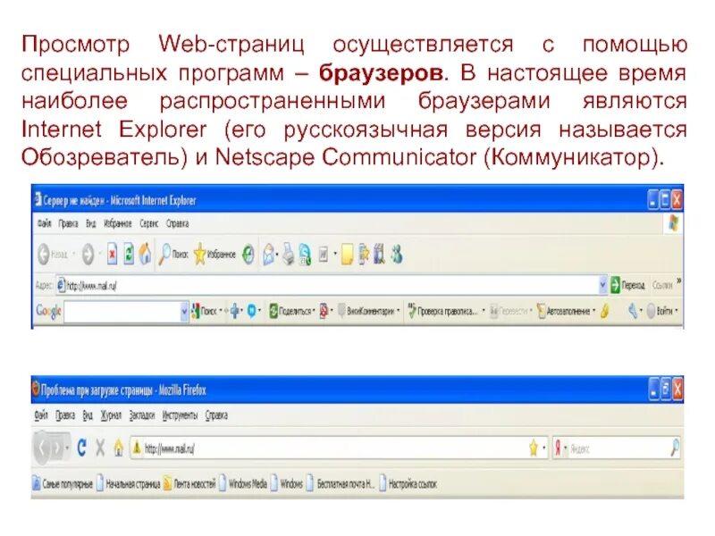The width and height of the screenshot is (715, 536).
Task: Click the Google toolbar search field
Action: pyautogui.click(x=122, y=312)
